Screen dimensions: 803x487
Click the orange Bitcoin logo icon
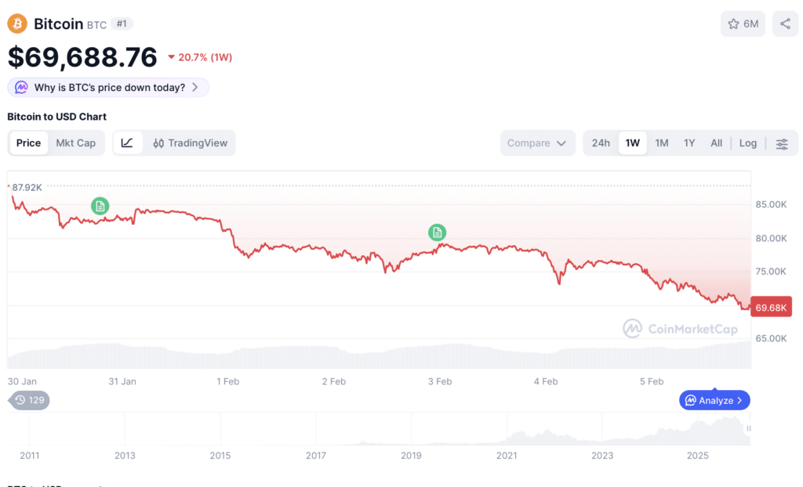pos(17,23)
